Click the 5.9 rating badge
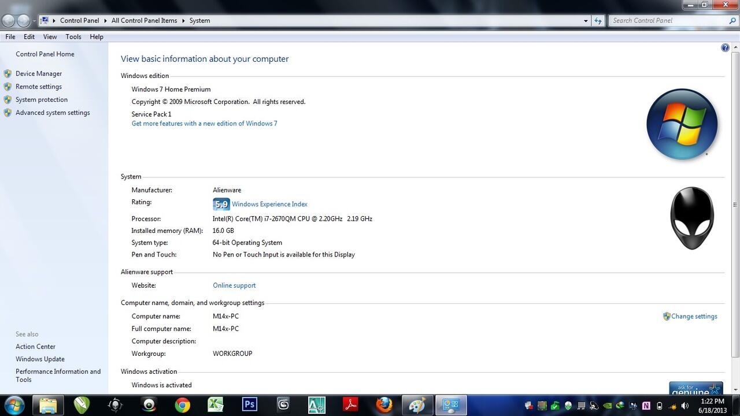The height and width of the screenshot is (416, 740). click(x=221, y=204)
